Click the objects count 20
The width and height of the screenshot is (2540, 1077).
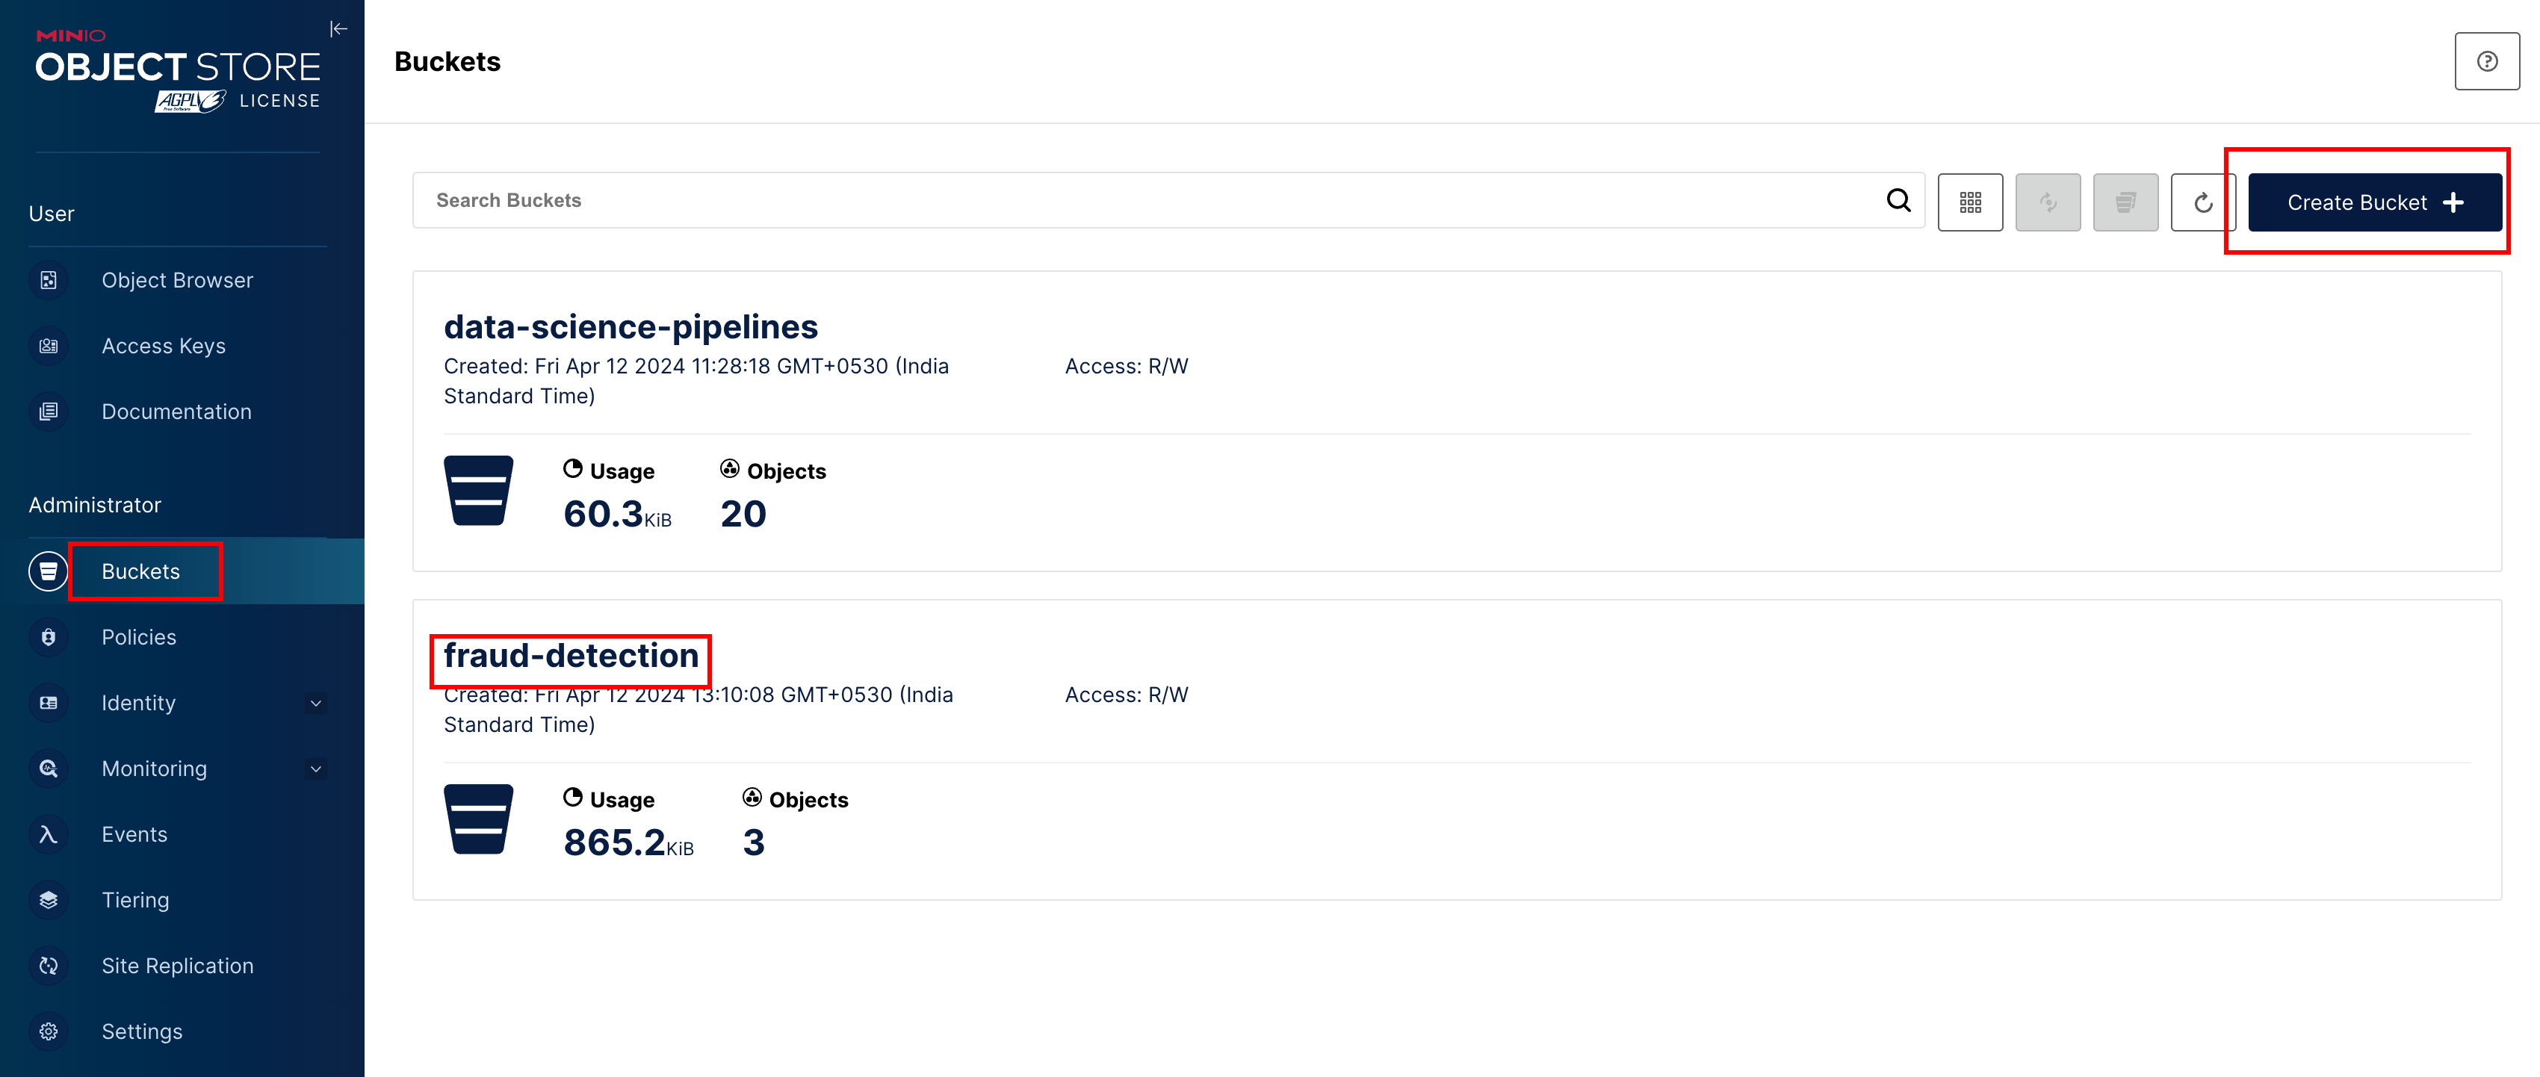743,515
